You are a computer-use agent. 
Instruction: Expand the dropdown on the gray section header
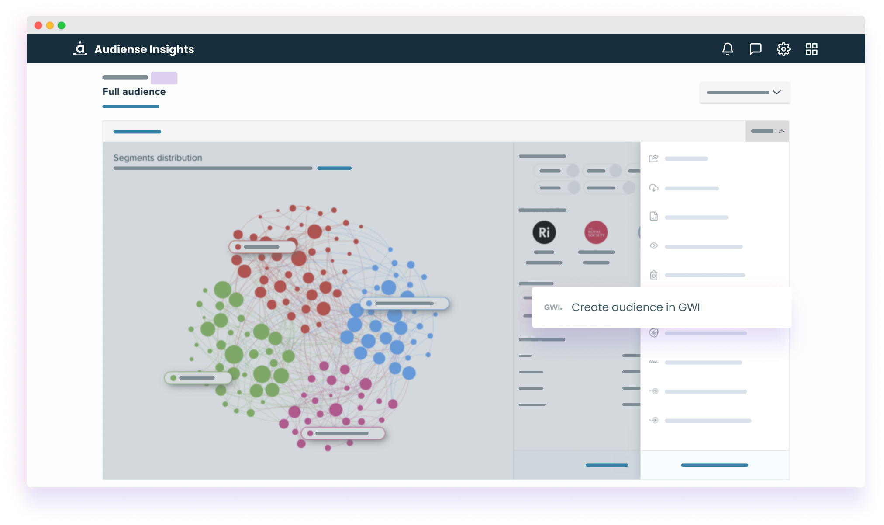[x=767, y=131]
